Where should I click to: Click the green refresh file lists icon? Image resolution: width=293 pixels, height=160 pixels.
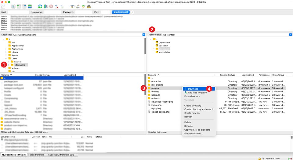[x=40, y=6]
